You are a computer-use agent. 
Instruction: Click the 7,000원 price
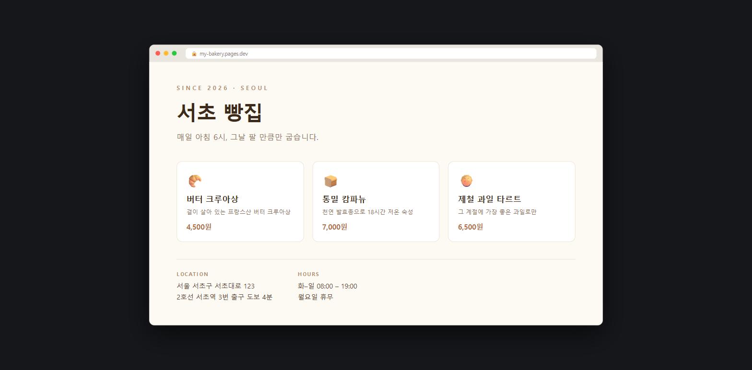335,227
